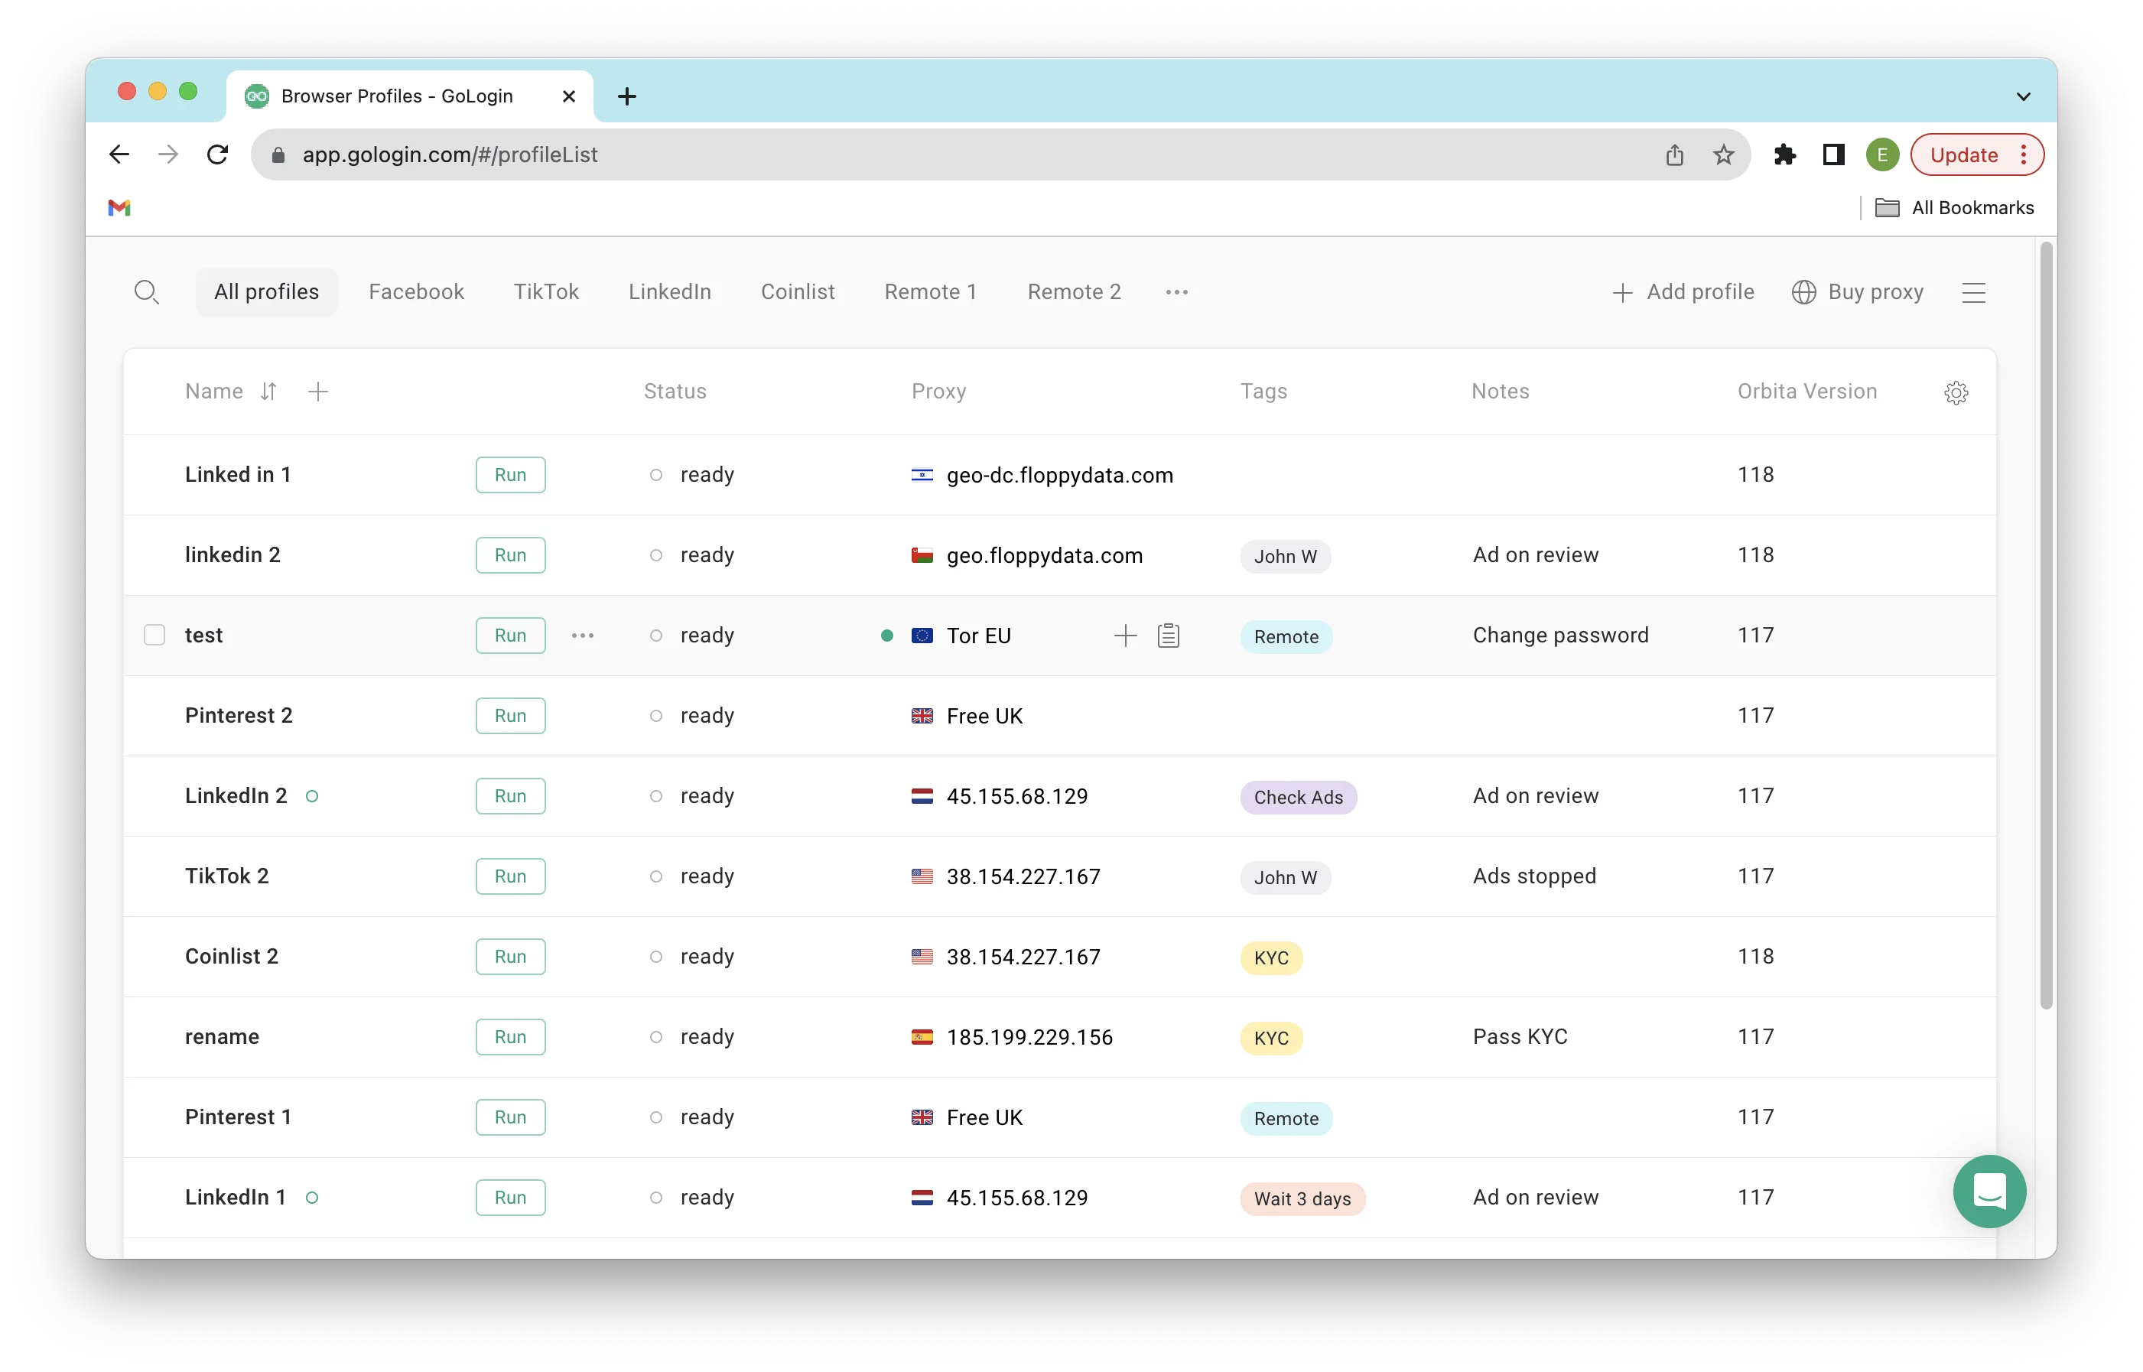The width and height of the screenshot is (2143, 1372).
Task: Click Add profile button top right
Action: (1684, 292)
